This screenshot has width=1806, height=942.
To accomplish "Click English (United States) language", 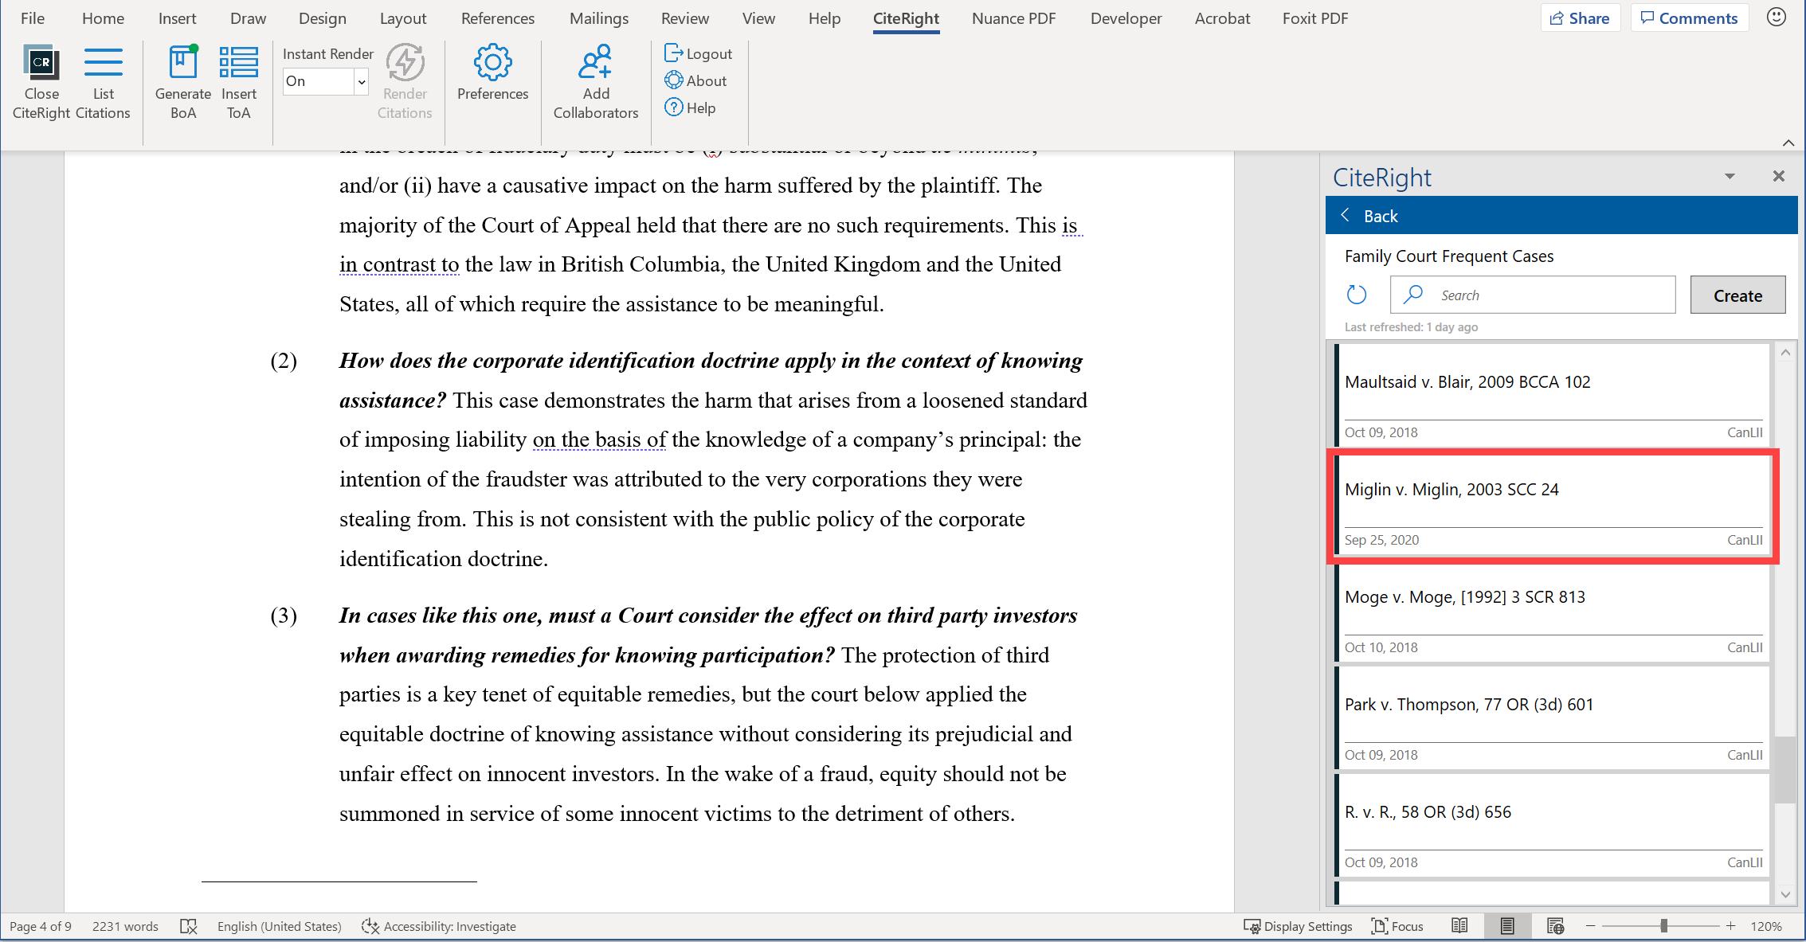I will tap(279, 926).
